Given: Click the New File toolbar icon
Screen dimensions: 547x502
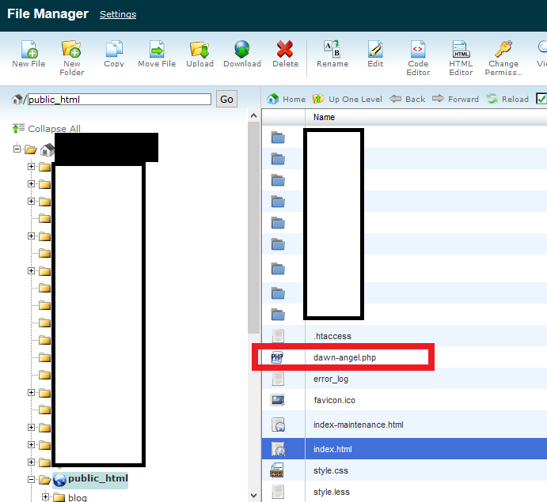Looking at the screenshot, I should point(29,50).
